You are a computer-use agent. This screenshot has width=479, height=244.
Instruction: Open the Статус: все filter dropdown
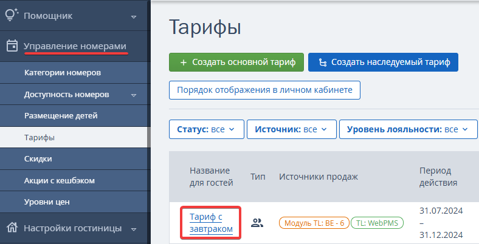(207, 129)
